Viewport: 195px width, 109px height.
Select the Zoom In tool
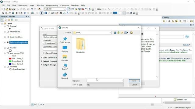click(x=3, y=13)
